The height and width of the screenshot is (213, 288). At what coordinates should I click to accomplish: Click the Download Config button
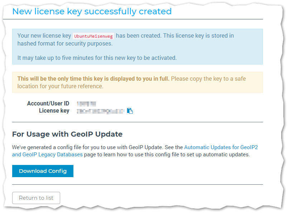tap(43, 171)
